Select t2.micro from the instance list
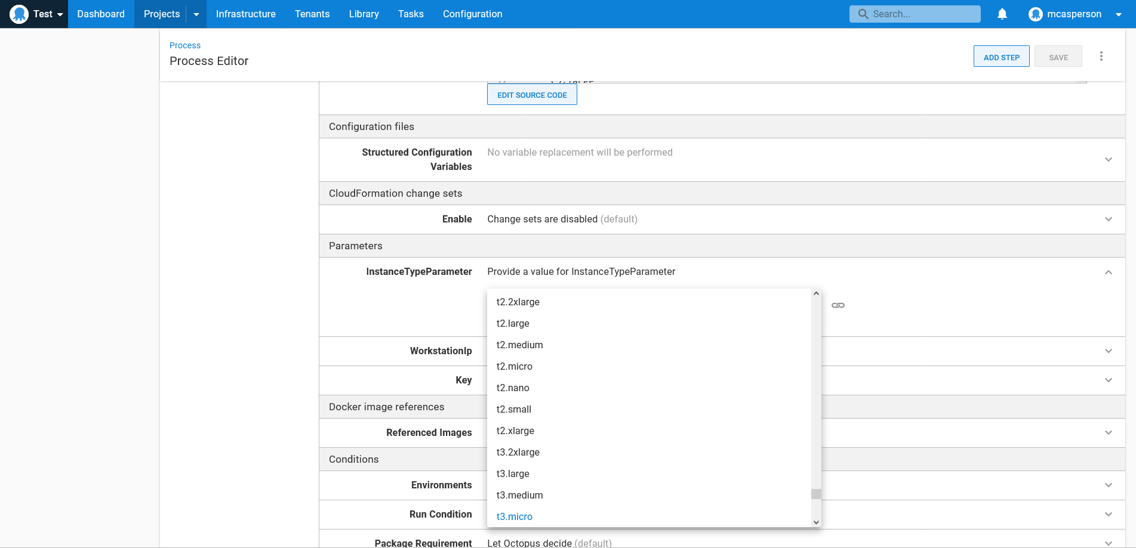This screenshot has width=1136, height=548. point(515,367)
